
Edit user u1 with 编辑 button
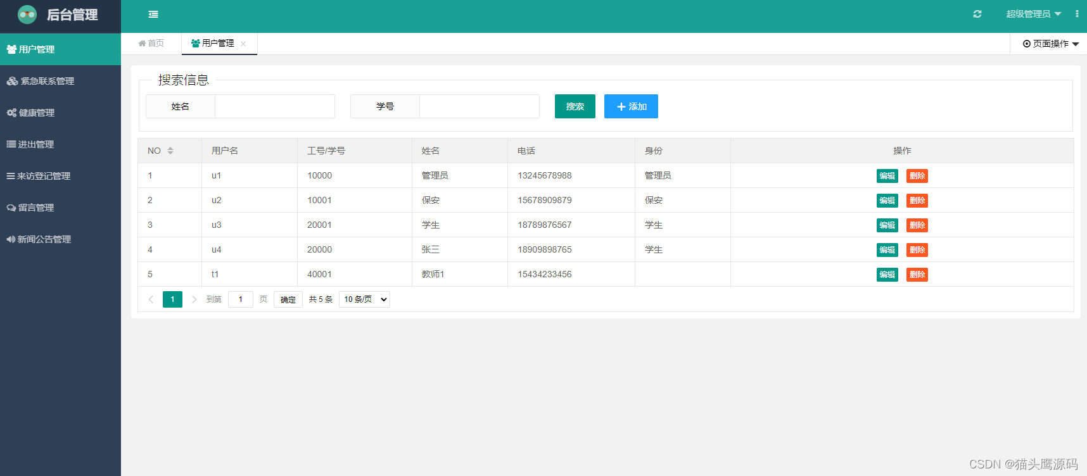pyautogui.click(x=887, y=176)
